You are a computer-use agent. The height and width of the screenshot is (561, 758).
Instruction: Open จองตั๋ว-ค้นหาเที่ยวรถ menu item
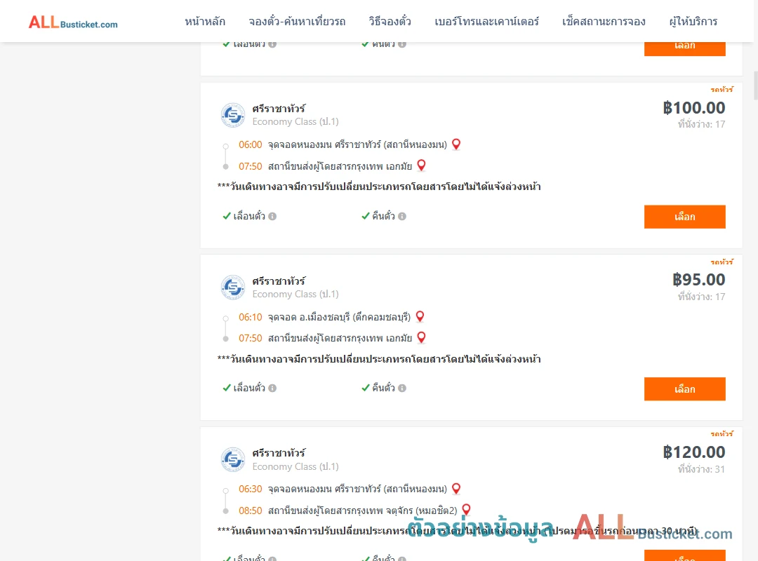[297, 21]
